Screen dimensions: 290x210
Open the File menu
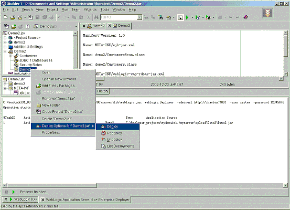pyautogui.click(x=6, y=9)
